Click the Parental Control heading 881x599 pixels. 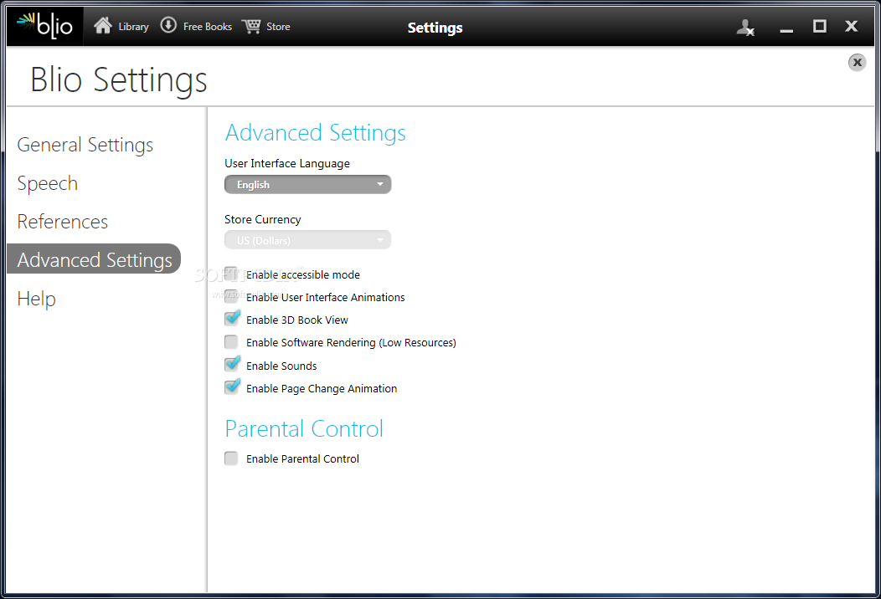coord(304,429)
